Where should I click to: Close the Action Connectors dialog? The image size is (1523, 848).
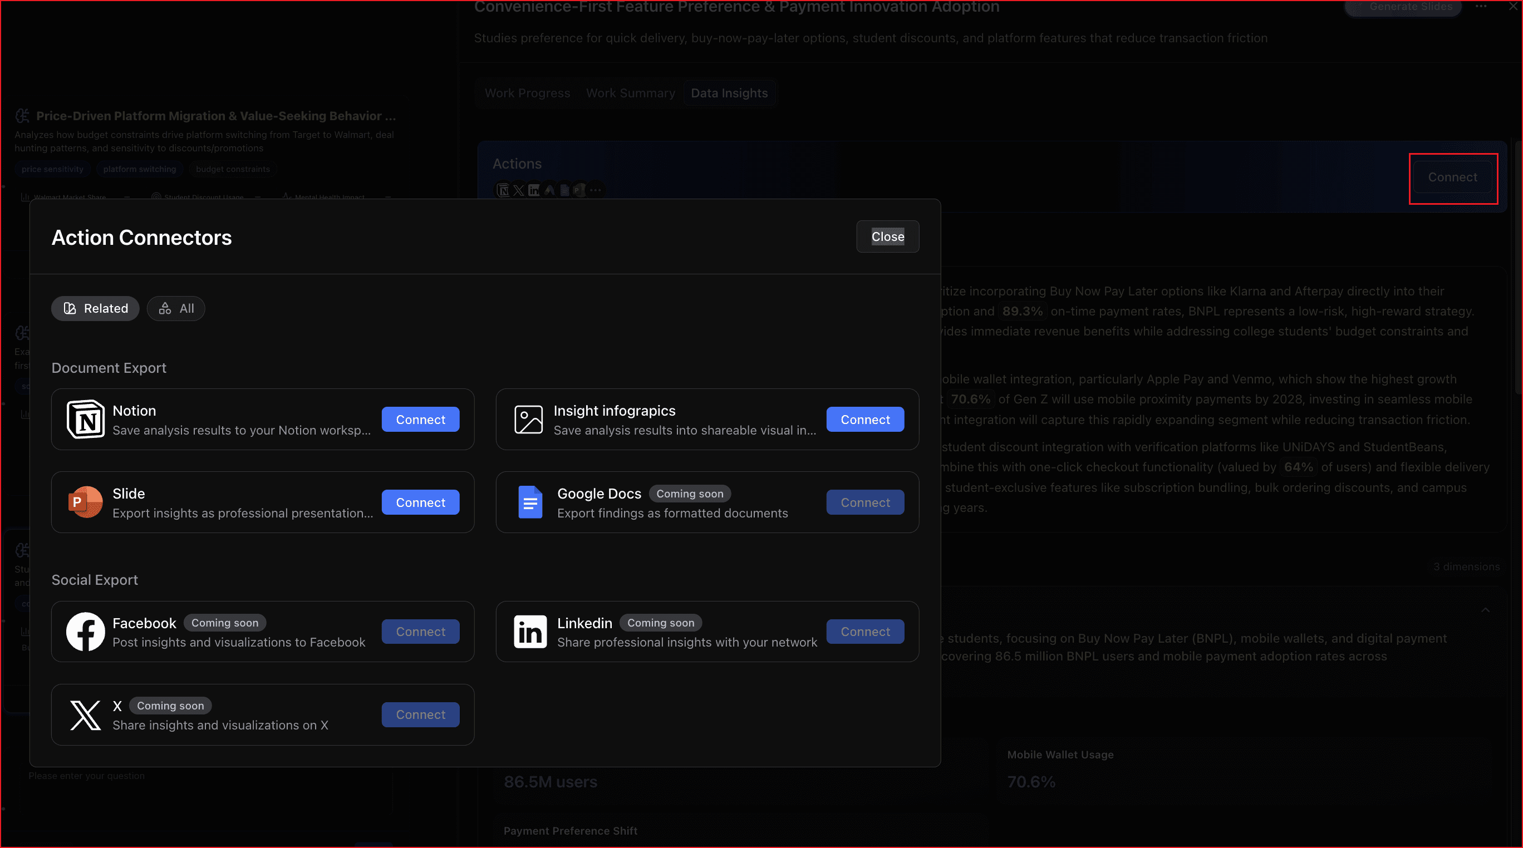(x=887, y=236)
